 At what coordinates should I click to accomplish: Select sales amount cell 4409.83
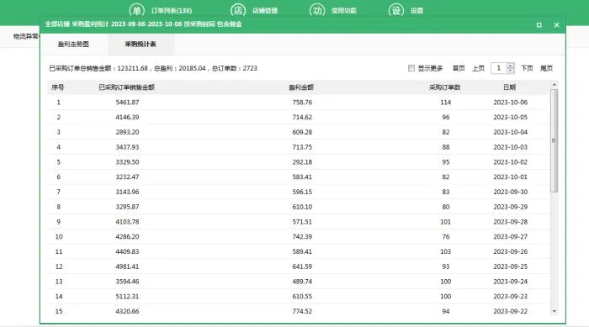coord(127,251)
